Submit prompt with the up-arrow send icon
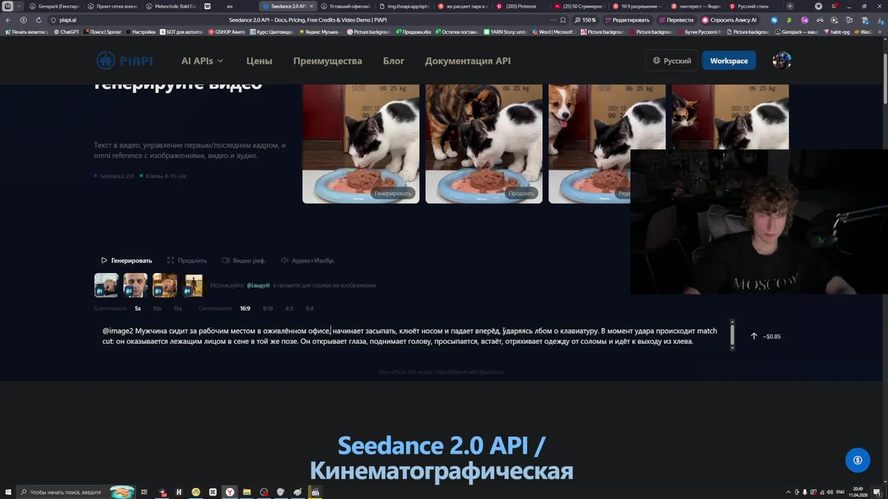 [754, 336]
